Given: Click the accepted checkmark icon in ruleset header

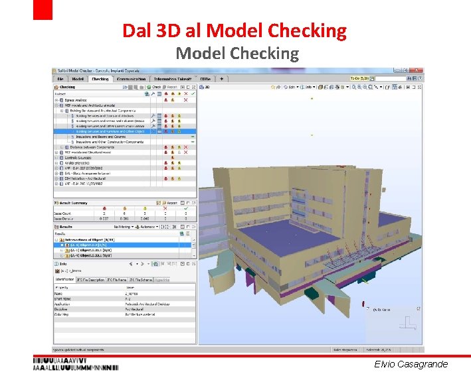Looking at the screenshot, I should 193,94.
